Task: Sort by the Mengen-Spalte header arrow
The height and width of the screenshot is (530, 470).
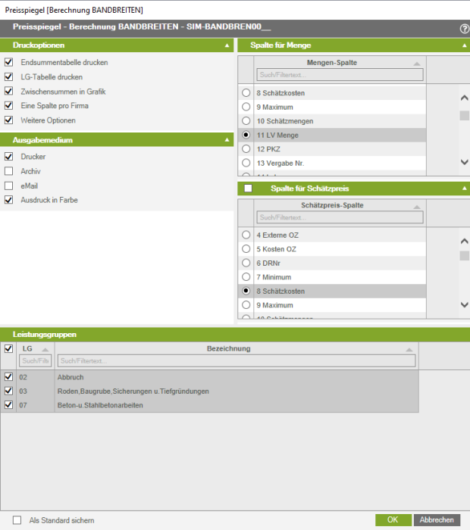Action: (416, 64)
